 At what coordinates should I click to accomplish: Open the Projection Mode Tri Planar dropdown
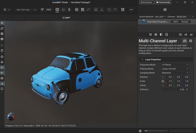pyautogui.click(x=175, y=65)
